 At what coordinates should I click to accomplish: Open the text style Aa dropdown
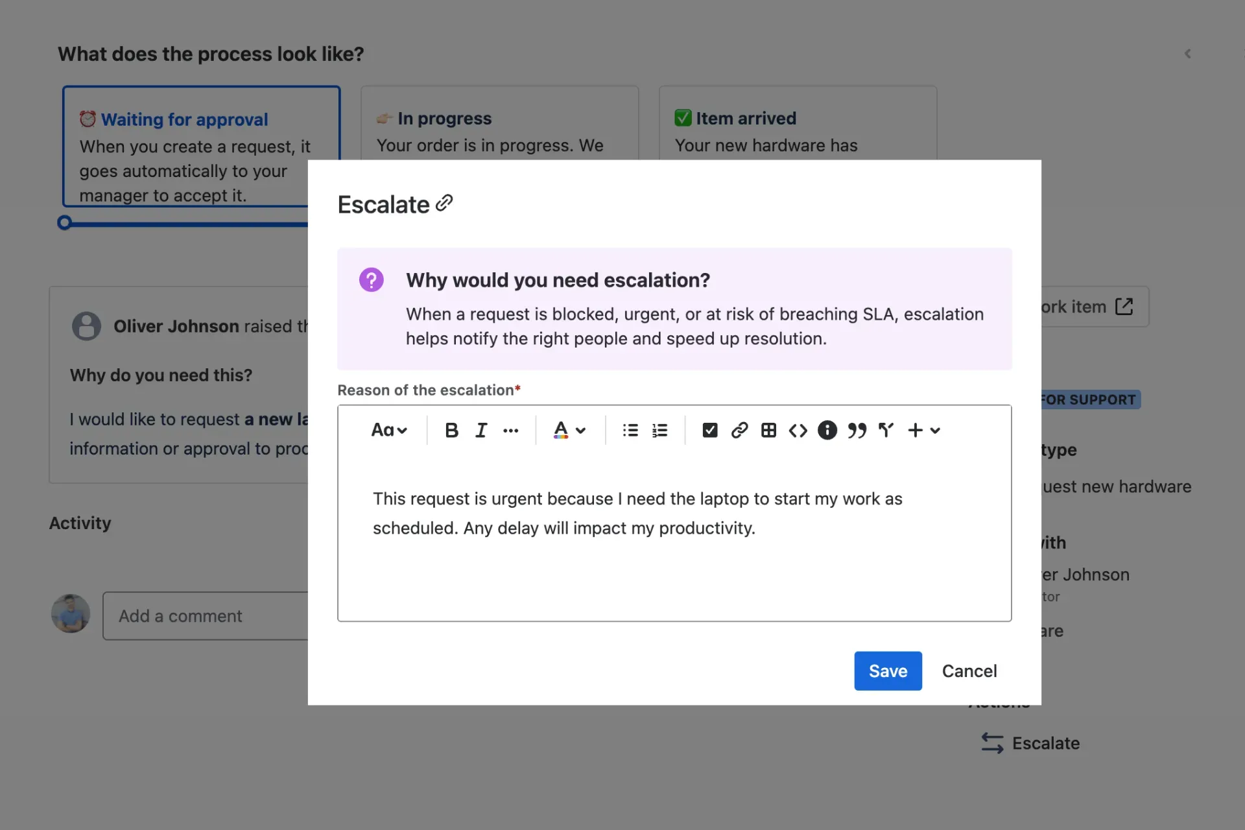[x=389, y=430]
